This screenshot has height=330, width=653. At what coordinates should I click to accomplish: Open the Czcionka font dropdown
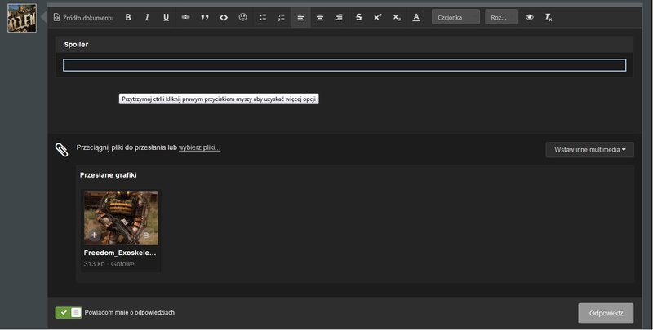coord(455,17)
